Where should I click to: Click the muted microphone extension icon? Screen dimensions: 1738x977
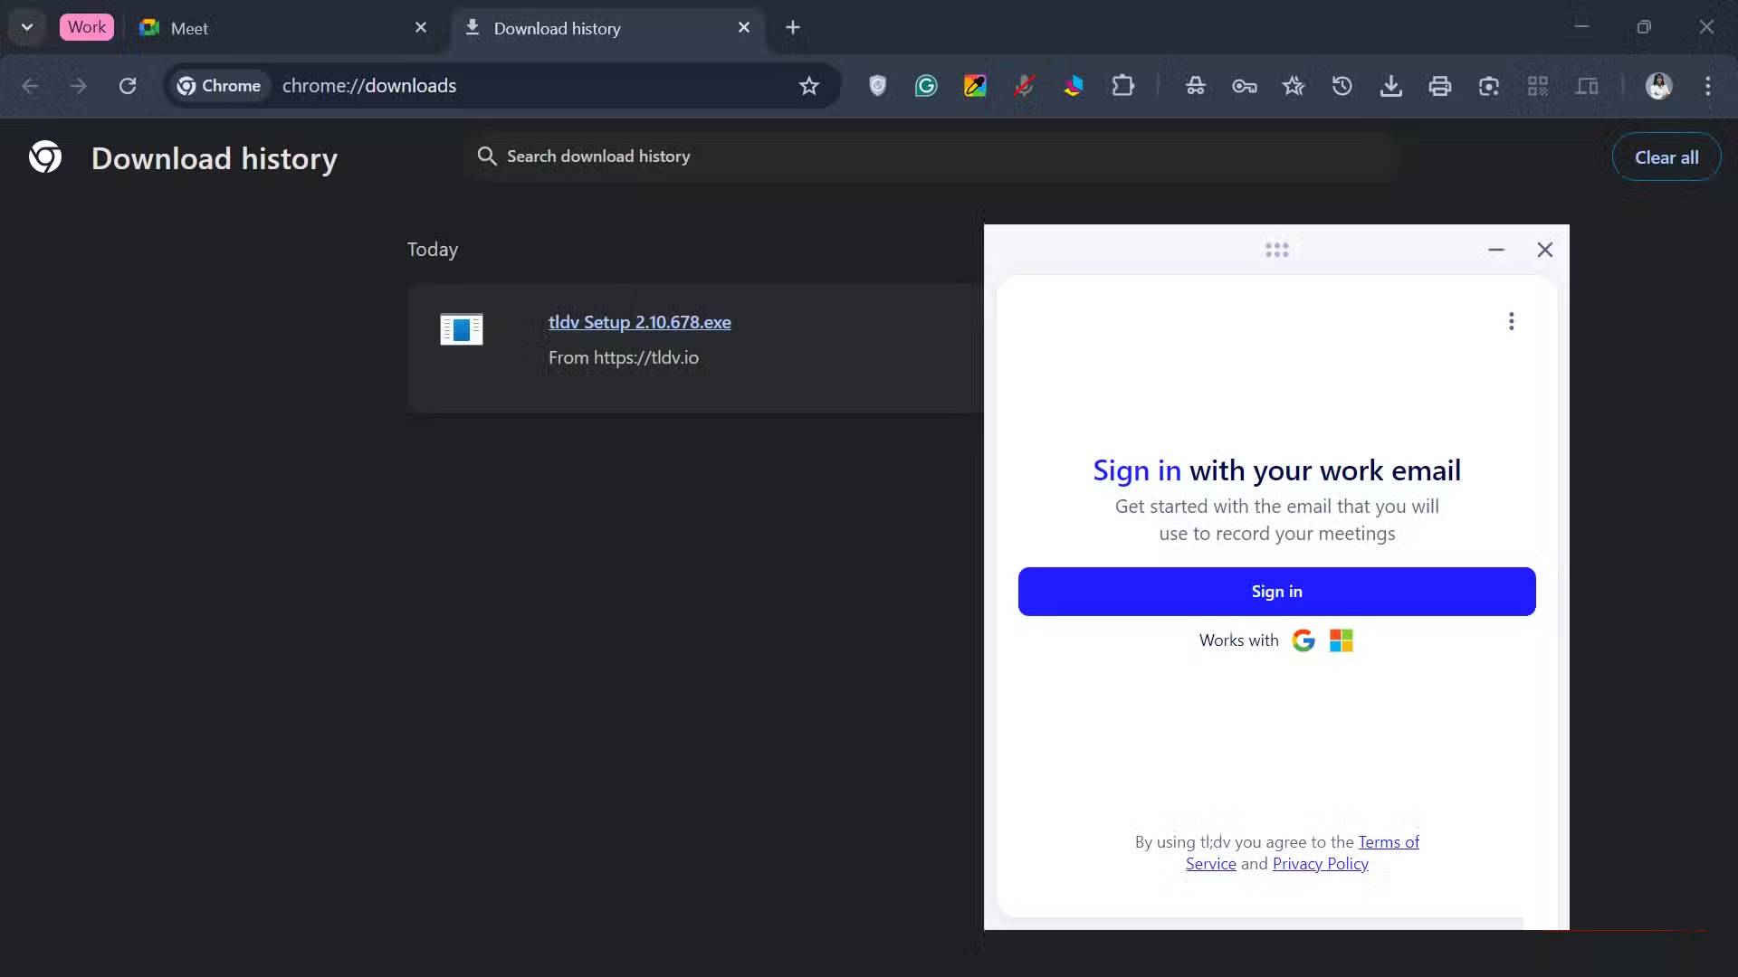pyautogui.click(x=1024, y=86)
